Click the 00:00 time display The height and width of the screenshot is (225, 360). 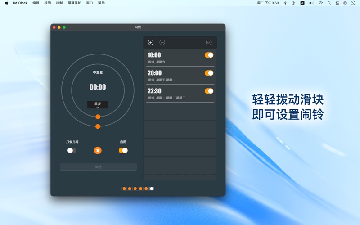tap(98, 87)
